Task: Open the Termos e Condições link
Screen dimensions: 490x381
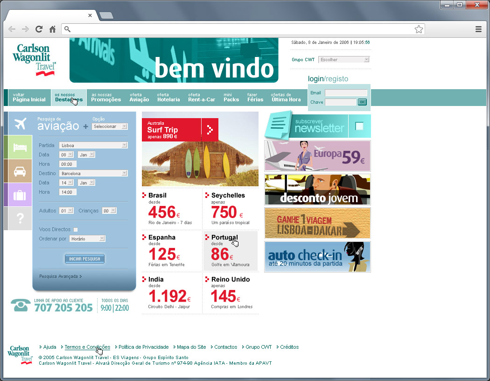Action: pyautogui.click(x=87, y=347)
